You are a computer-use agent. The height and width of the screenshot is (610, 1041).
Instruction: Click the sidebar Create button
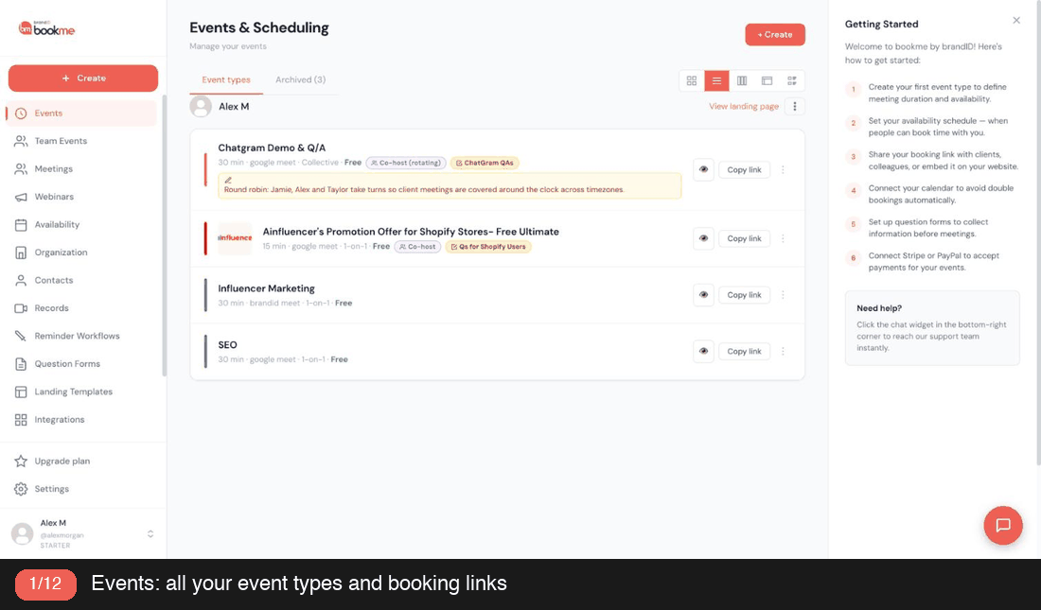(83, 78)
